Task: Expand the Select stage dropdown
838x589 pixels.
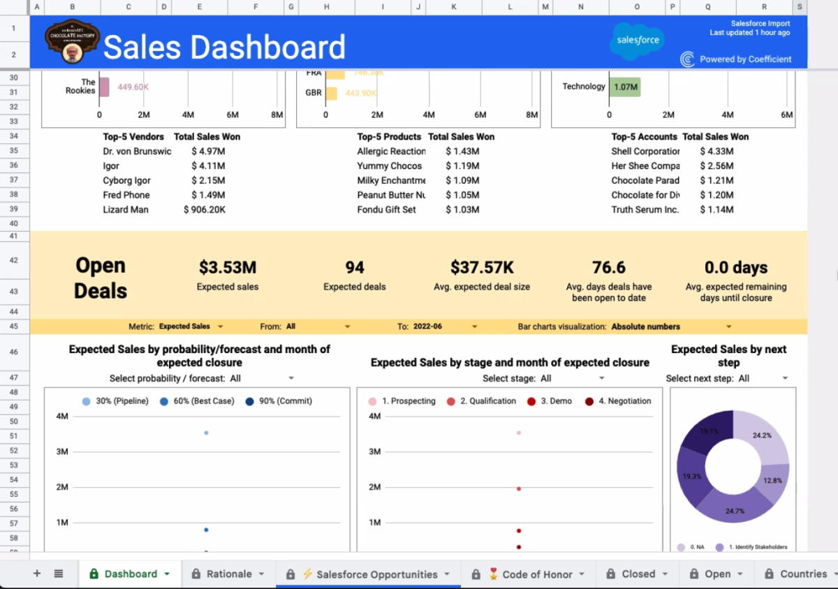Action: (601, 378)
